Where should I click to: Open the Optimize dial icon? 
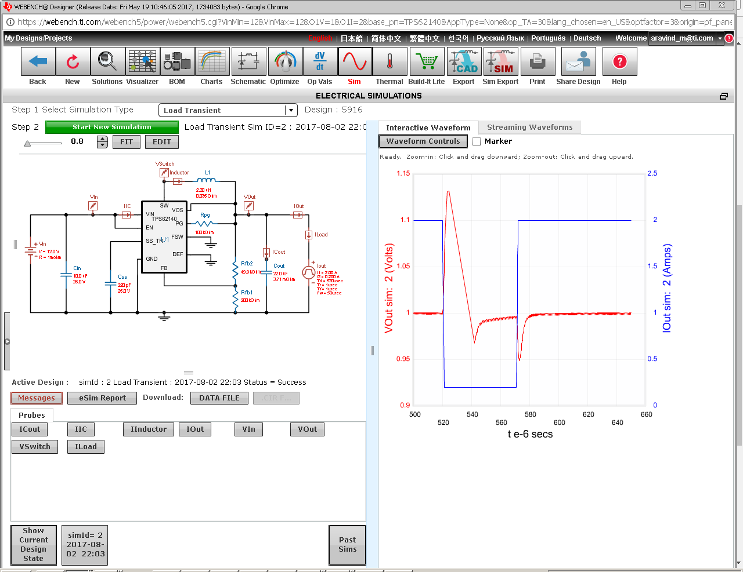pos(285,61)
